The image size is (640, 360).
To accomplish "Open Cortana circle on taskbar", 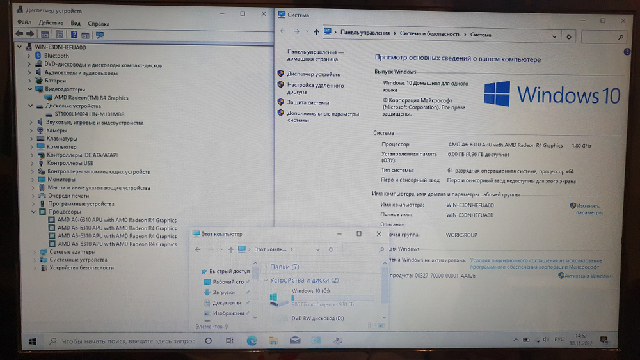I will point(208,340).
